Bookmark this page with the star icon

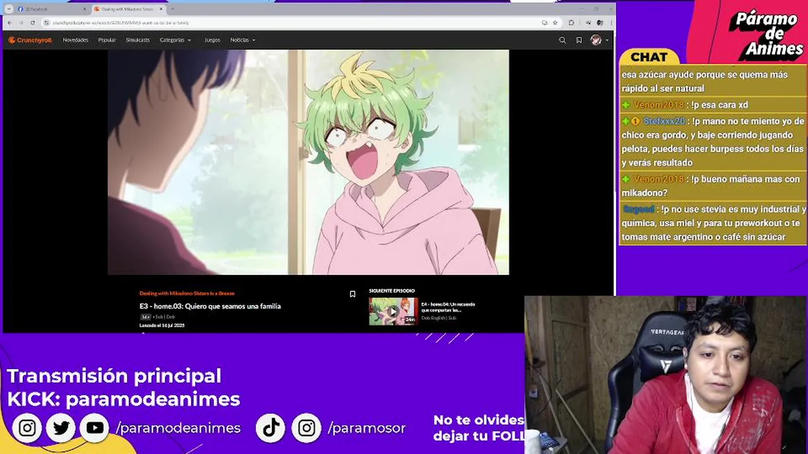coord(555,23)
